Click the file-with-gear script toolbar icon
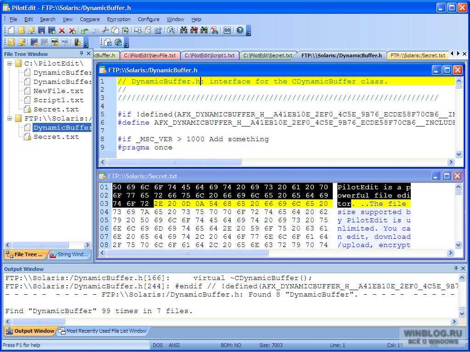Image resolution: width=470 pixels, height=352 pixels. pyautogui.click(x=107, y=43)
